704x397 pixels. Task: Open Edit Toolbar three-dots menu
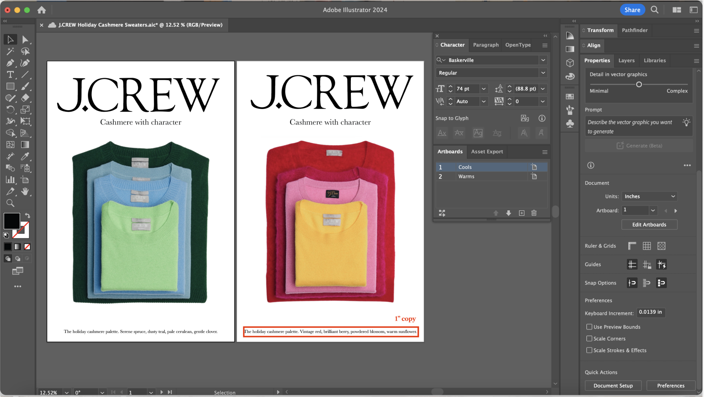click(18, 286)
